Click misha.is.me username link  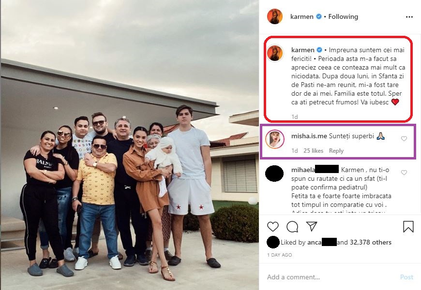click(x=309, y=137)
